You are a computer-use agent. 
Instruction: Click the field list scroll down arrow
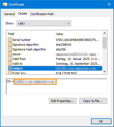[105, 71]
